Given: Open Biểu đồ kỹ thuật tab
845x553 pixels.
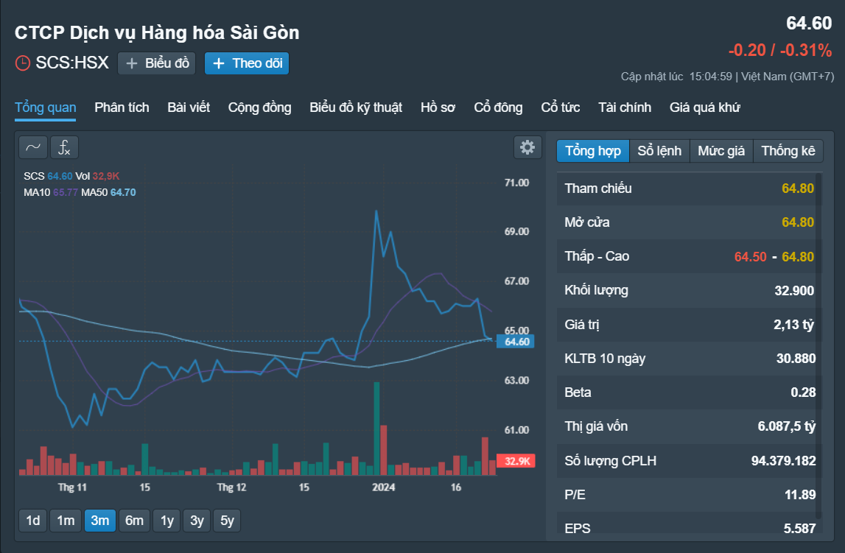Looking at the screenshot, I should pyautogui.click(x=356, y=108).
